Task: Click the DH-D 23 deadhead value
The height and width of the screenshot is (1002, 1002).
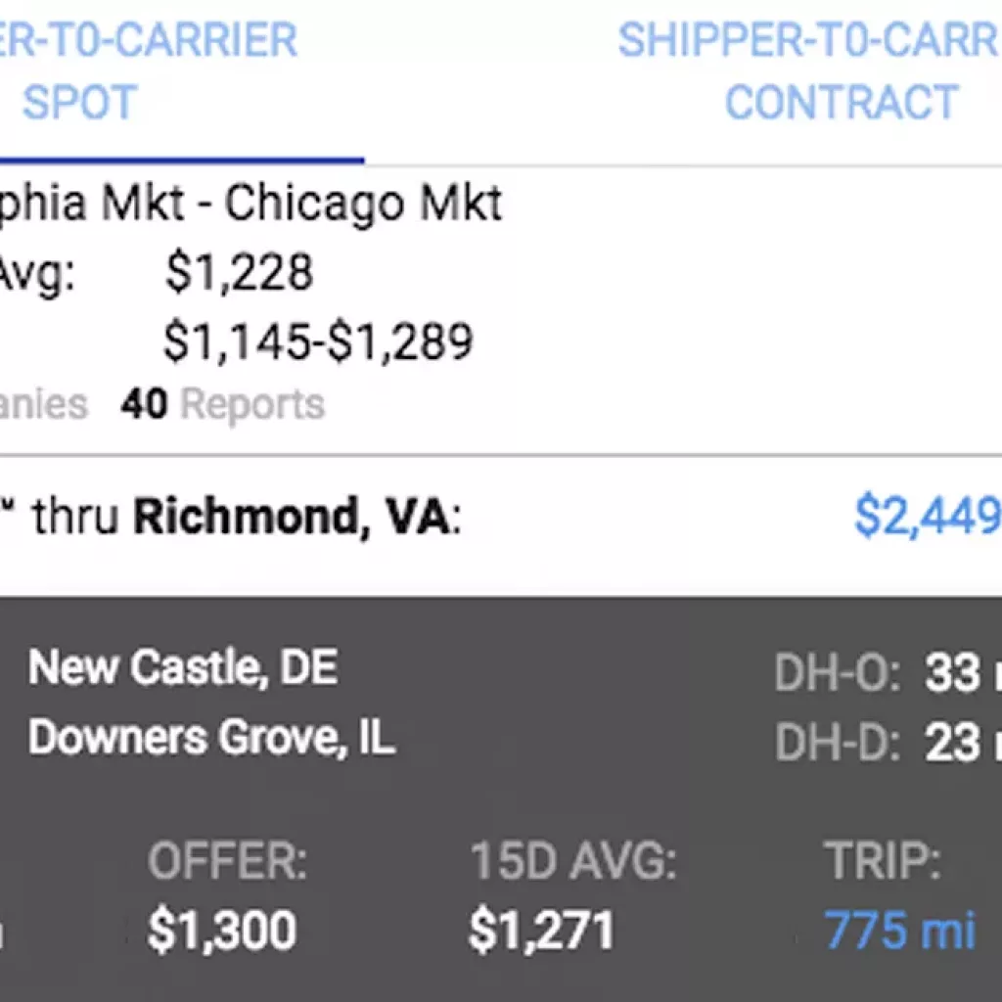Action: point(963,744)
